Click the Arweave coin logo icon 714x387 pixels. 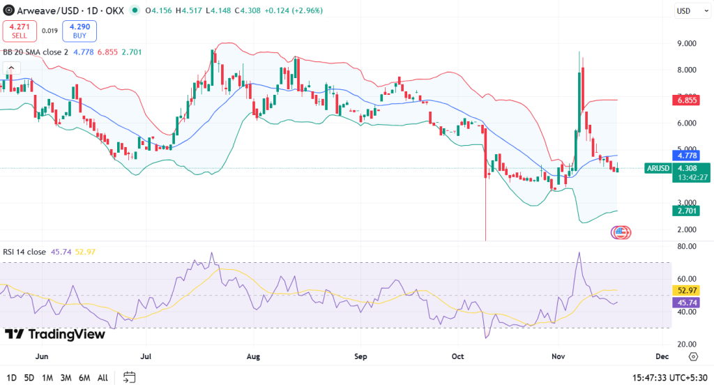point(9,10)
